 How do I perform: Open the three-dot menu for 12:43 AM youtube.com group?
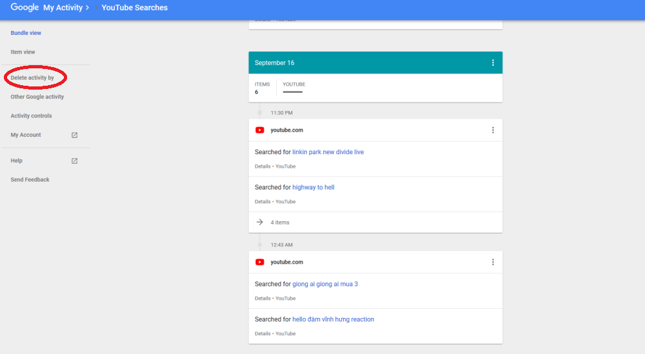[x=493, y=262]
